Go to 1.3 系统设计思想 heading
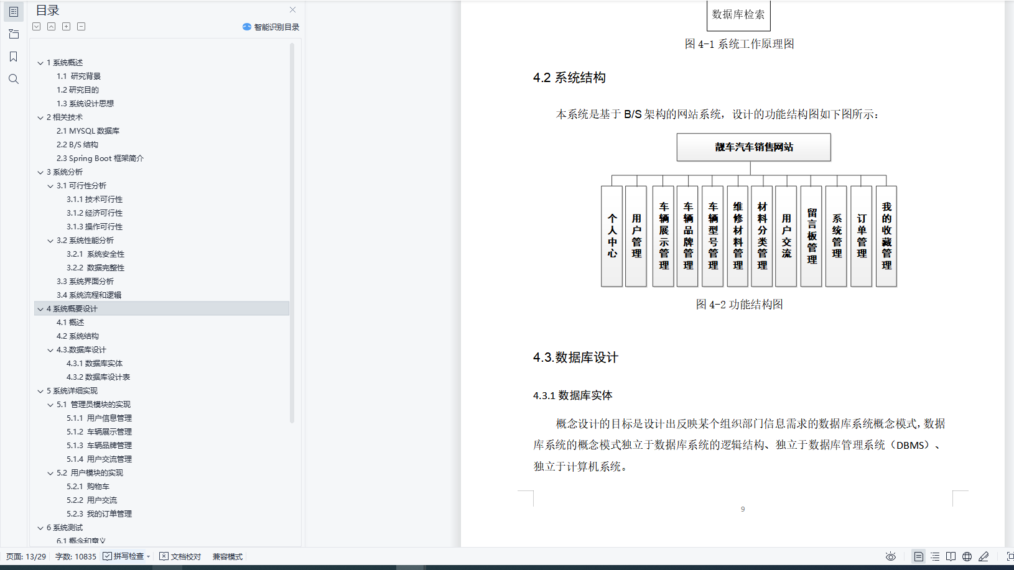The height and width of the screenshot is (570, 1014). (85, 104)
